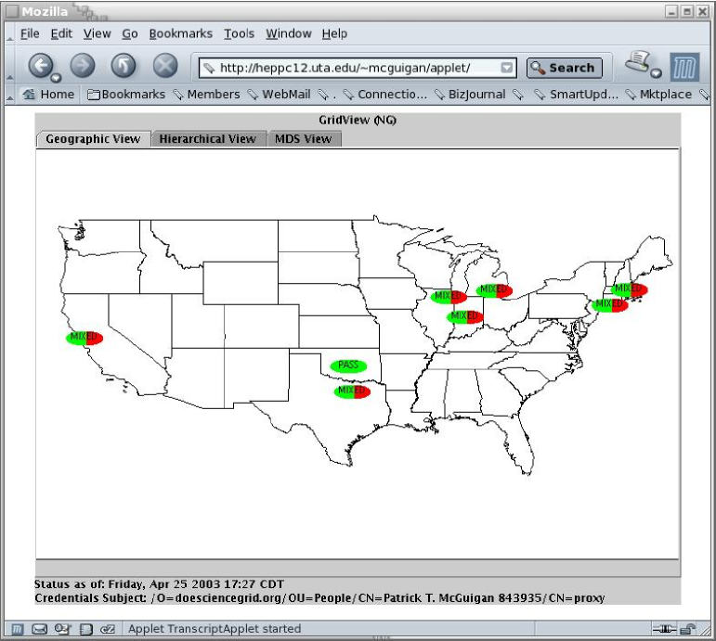Open the File menu
The image size is (716, 641).
pyautogui.click(x=30, y=33)
